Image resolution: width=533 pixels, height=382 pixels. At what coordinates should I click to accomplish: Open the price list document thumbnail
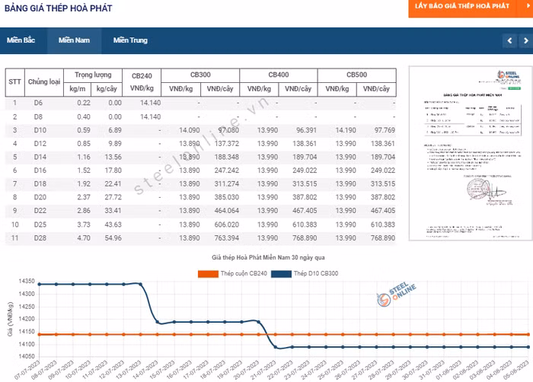pyautogui.click(x=471, y=154)
